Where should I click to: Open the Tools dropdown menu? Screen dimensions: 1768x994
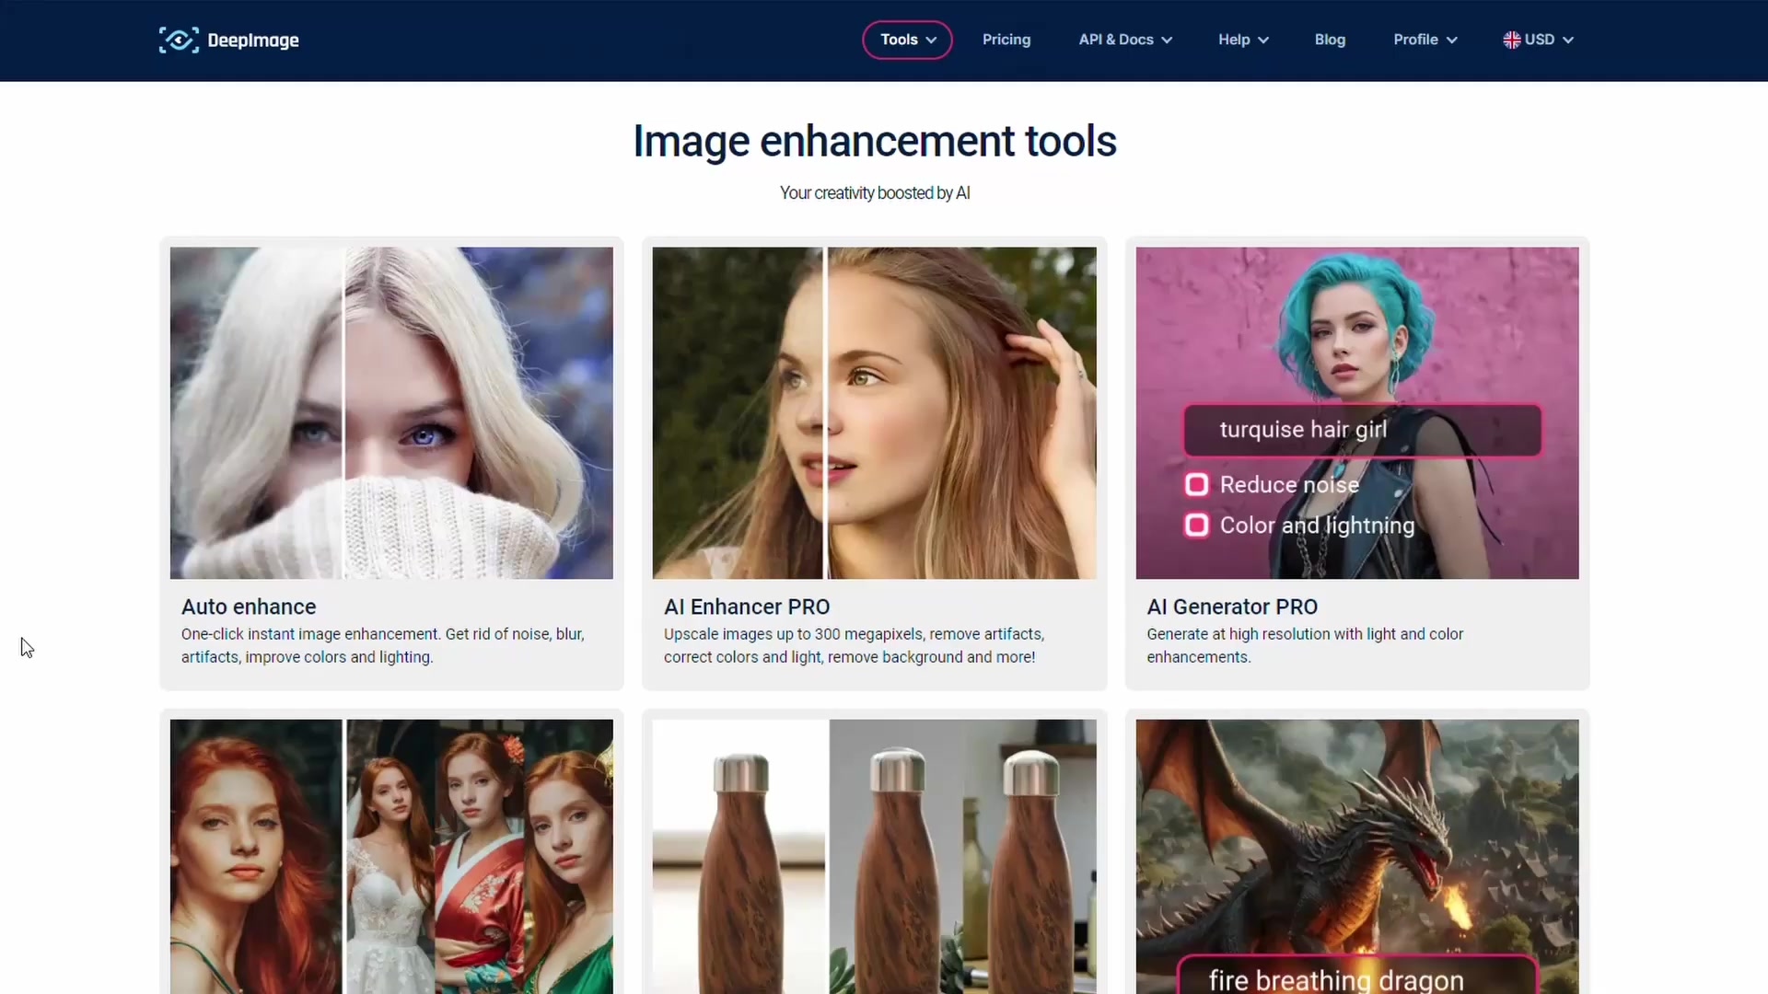907,40
